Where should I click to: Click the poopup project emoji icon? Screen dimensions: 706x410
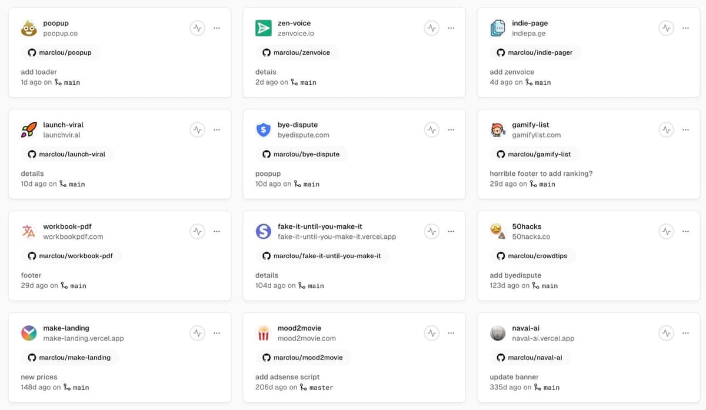tap(28, 28)
